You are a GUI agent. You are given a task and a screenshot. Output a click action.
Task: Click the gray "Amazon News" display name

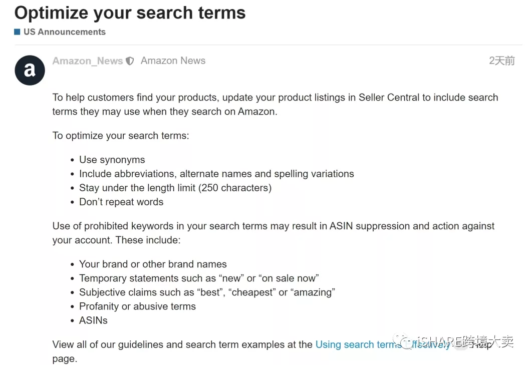173,61
